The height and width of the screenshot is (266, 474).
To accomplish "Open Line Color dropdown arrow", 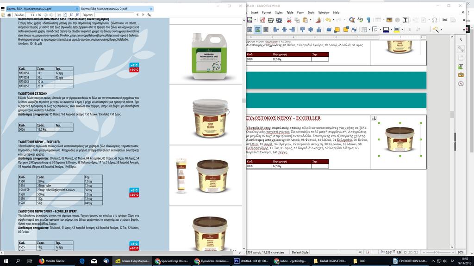I will point(392,29).
